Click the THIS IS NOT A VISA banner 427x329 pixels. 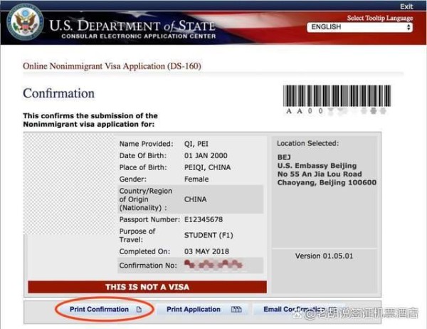147,287
